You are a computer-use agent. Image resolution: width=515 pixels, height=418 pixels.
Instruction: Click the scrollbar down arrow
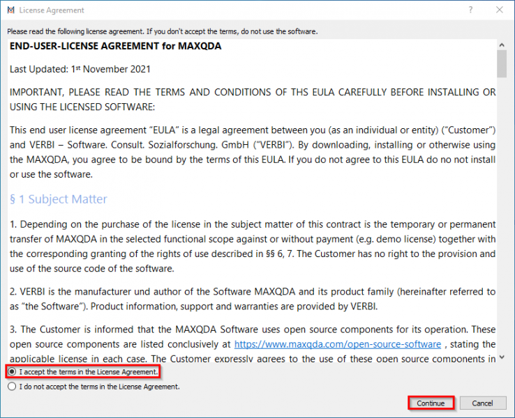pos(502,357)
